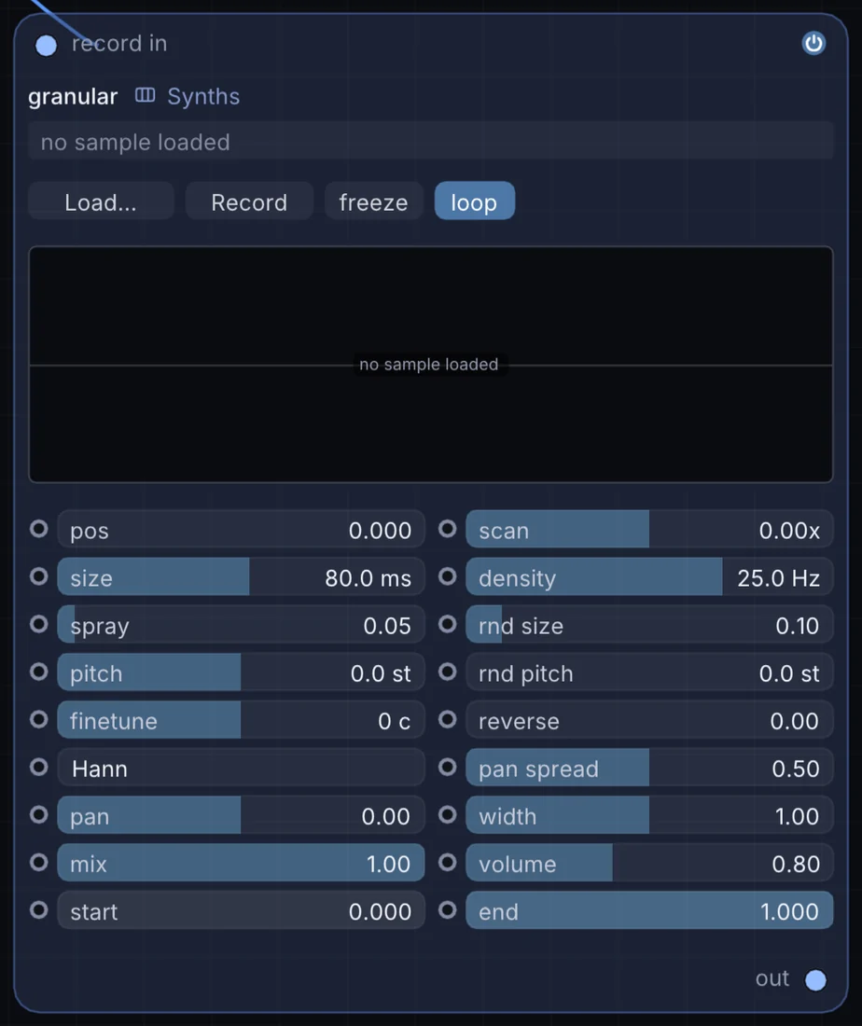Image resolution: width=862 pixels, height=1026 pixels.
Task: Click the out output port
Action: coord(814,979)
